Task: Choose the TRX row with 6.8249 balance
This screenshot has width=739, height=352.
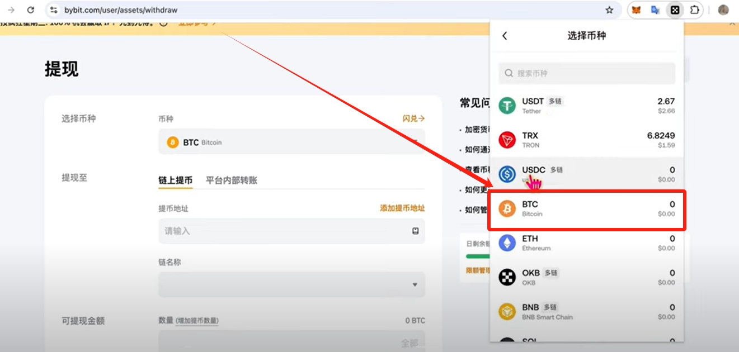Action: [x=587, y=140]
